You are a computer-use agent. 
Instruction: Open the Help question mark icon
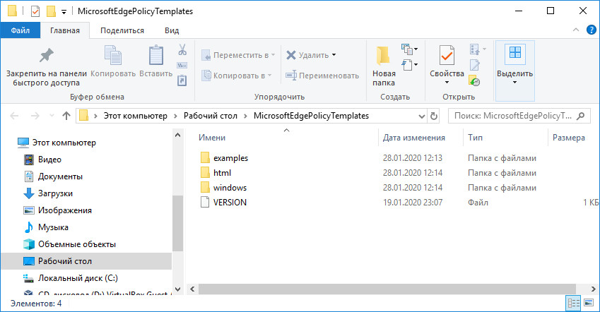pyautogui.click(x=592, y=30)
